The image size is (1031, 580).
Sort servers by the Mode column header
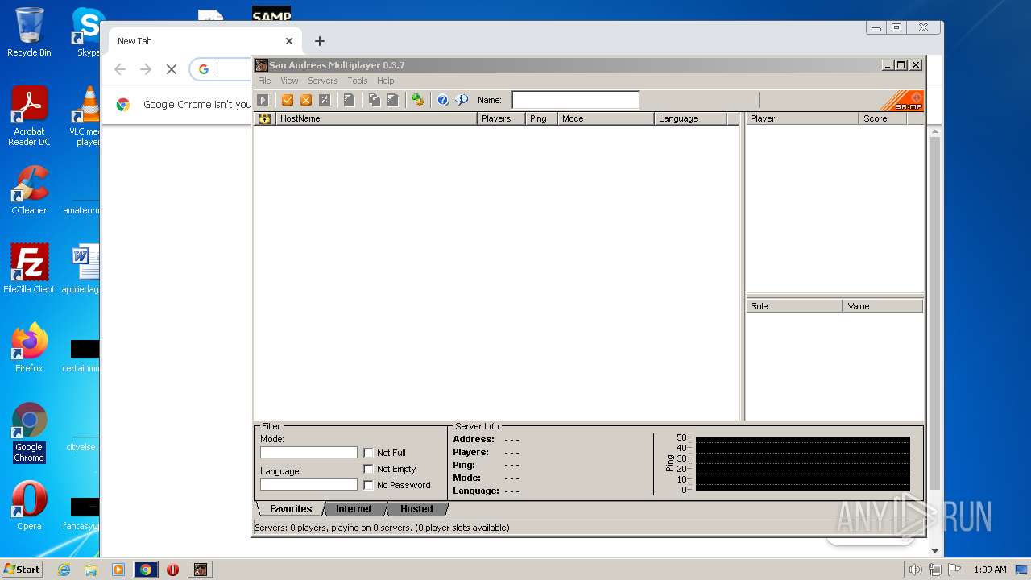click(607, 118)
